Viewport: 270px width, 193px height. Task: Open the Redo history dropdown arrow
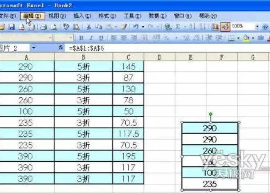point(158,27)
